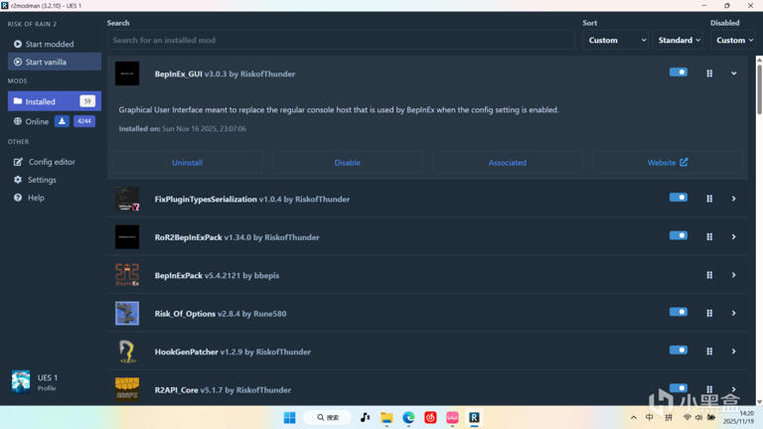Click the online mods count badge 4244
The height and width of the screenshot is (429, 763).
(84, 121)
